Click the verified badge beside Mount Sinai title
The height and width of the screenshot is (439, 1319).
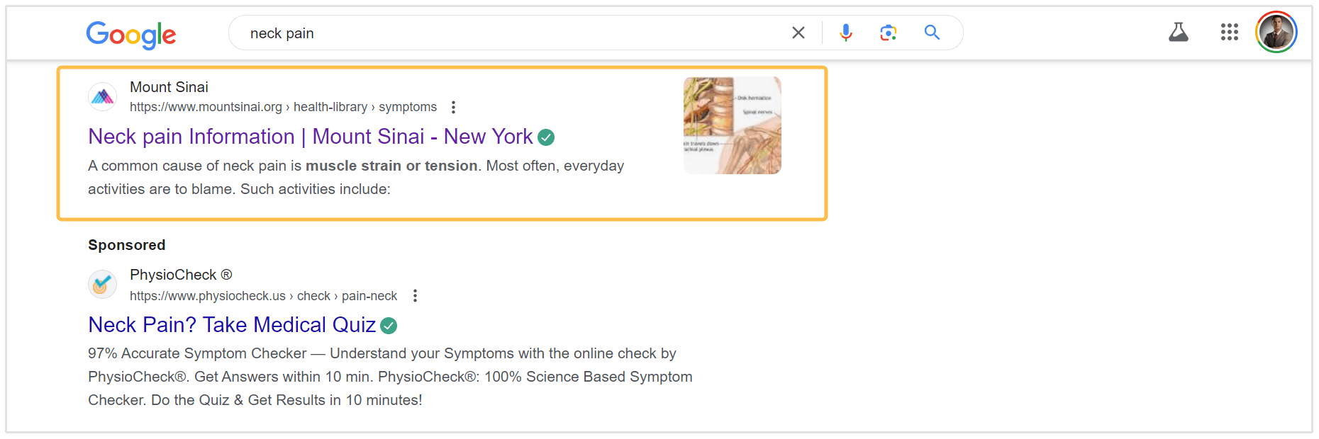[x=546, y=137]
